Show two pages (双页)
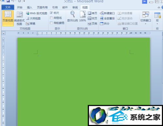 click(92, 18)
